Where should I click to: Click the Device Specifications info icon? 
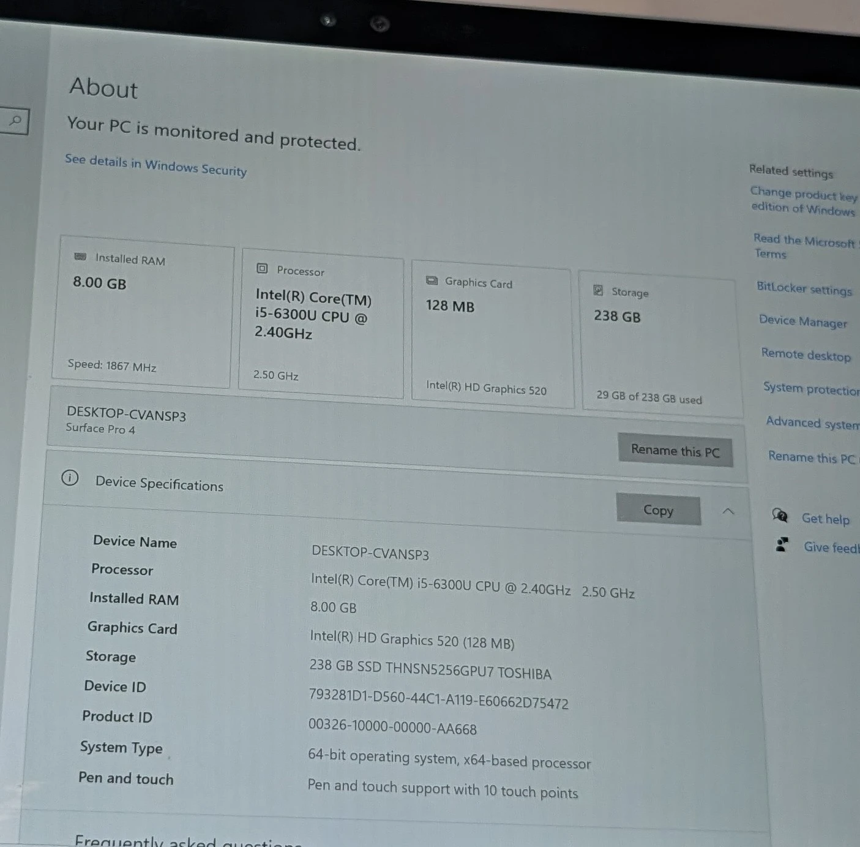click(70, 478)
